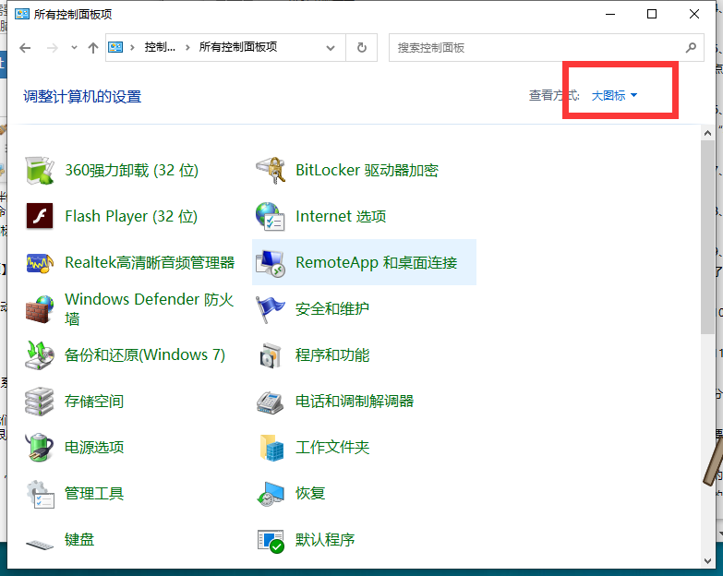Click the Windows Defender firewall brick icon
723x576 pixels.
(39, 308)
